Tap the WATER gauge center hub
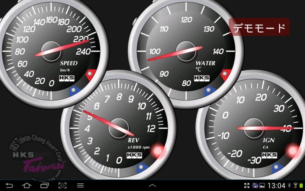305x191 pixels. click(186, 51)
